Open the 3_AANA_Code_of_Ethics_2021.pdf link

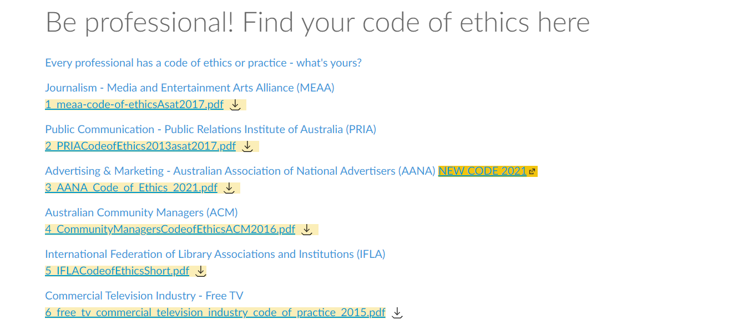(x=131, y=187)
